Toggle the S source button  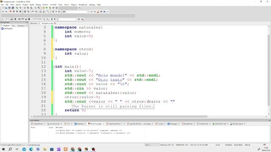[52, 19]
